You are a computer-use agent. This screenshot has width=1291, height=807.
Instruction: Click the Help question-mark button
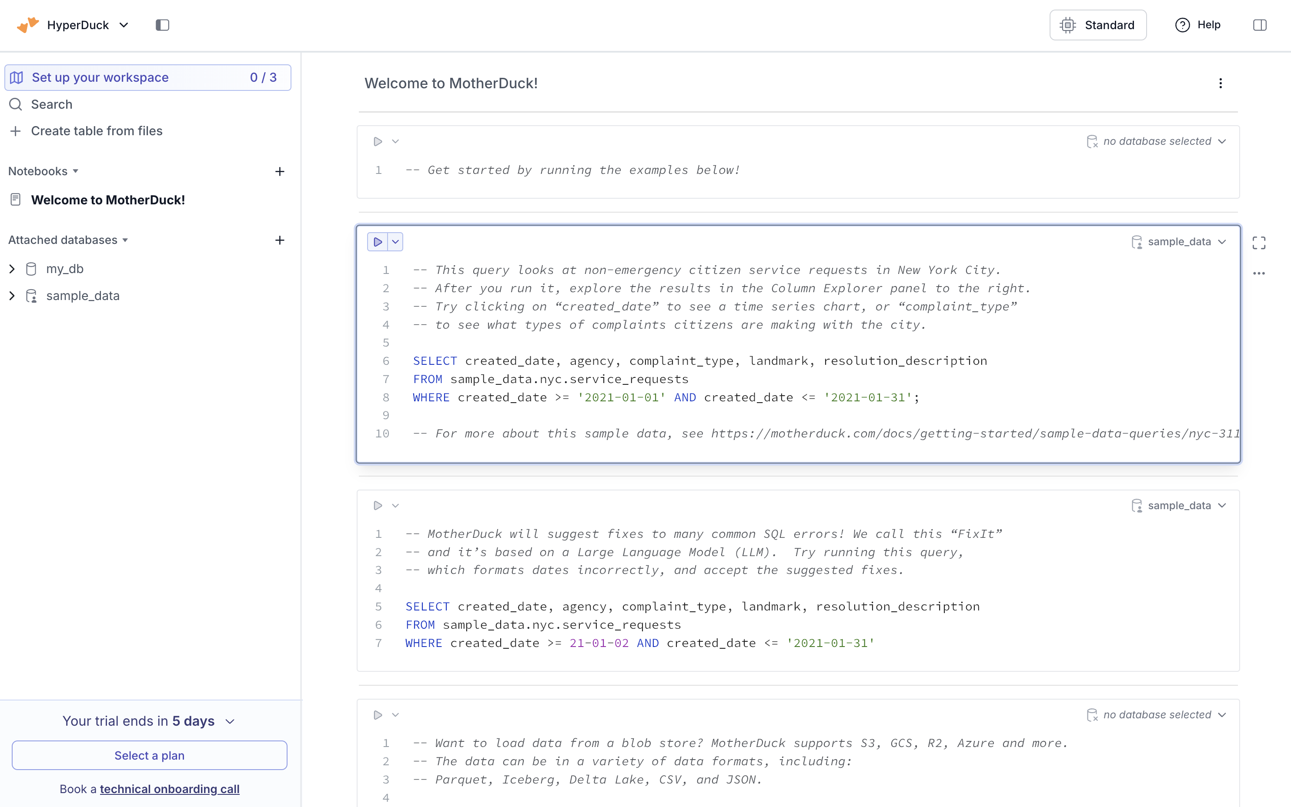(x=1197, y=25)
